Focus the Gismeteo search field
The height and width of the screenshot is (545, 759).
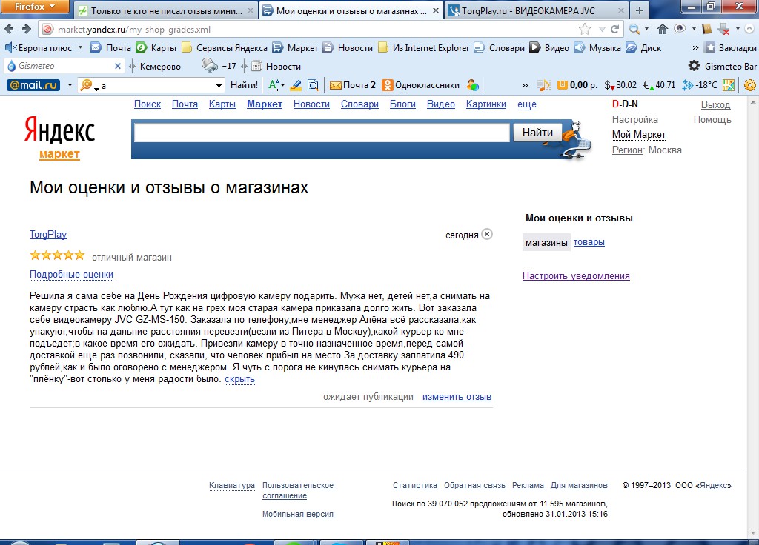64,66
